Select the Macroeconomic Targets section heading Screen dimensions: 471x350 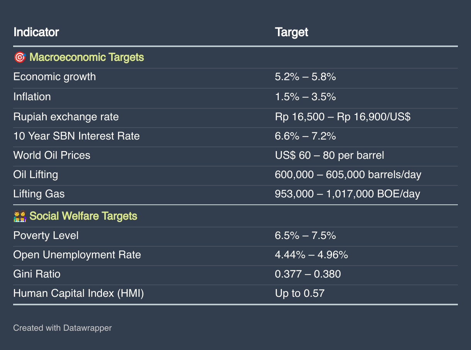(86, 57)
